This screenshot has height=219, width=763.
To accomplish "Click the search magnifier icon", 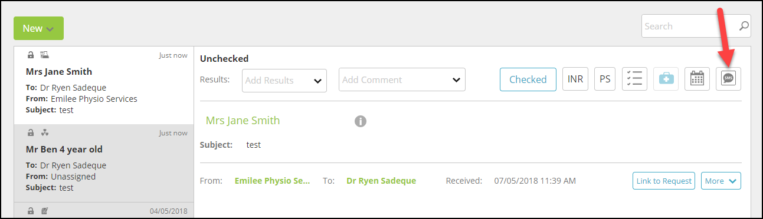I will [x=744, y=26].
